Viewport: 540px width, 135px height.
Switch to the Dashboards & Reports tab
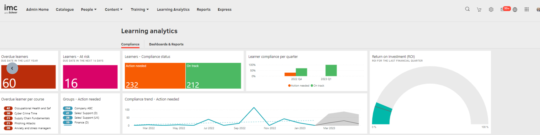coord(166,44)
